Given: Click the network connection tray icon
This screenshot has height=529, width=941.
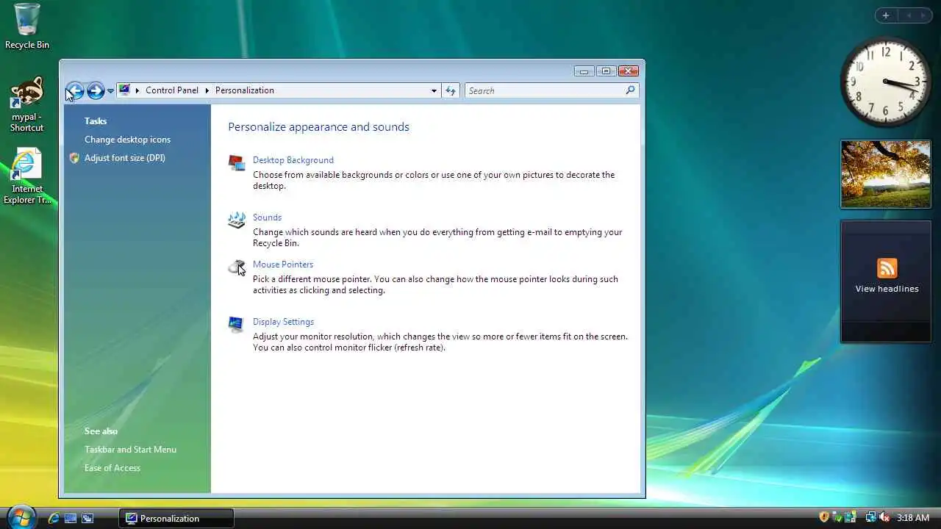Looking at the screenshot, I should tap(870, 517).
